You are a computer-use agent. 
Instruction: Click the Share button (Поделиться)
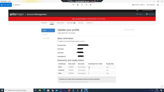click(x=151, y=5)
